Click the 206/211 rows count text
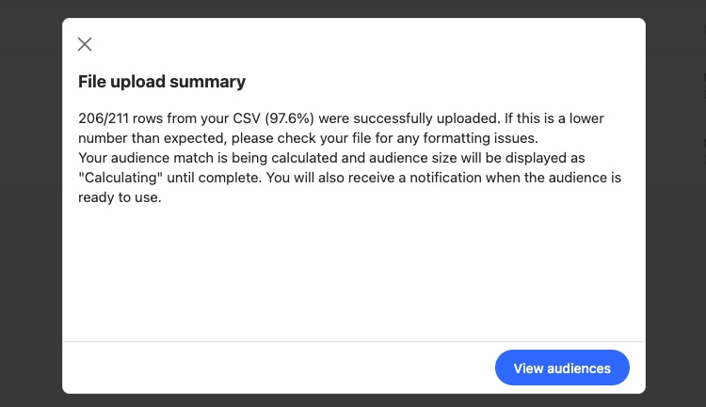 [120, 118]
